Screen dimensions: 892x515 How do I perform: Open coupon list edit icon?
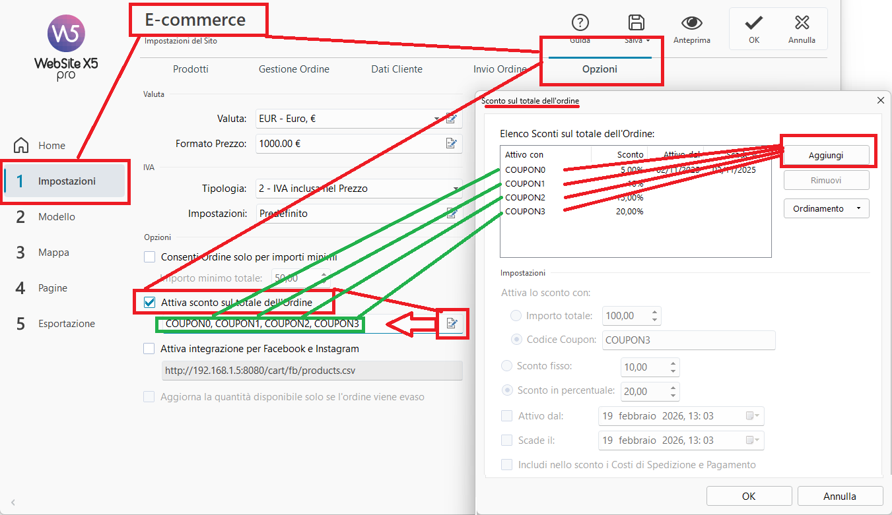tap(452, 324)
